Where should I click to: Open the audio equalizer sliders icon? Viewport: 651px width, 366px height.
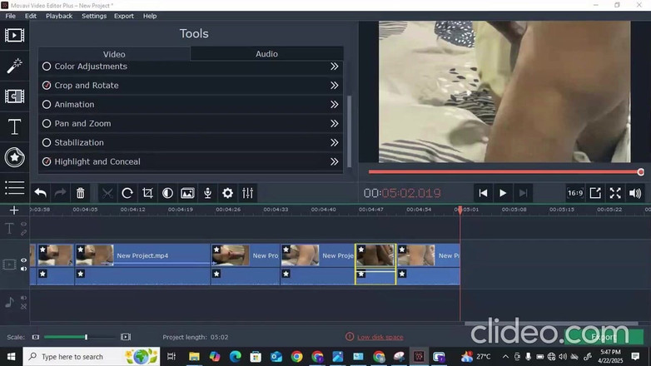pyautogui.click(x=247, y=193)
